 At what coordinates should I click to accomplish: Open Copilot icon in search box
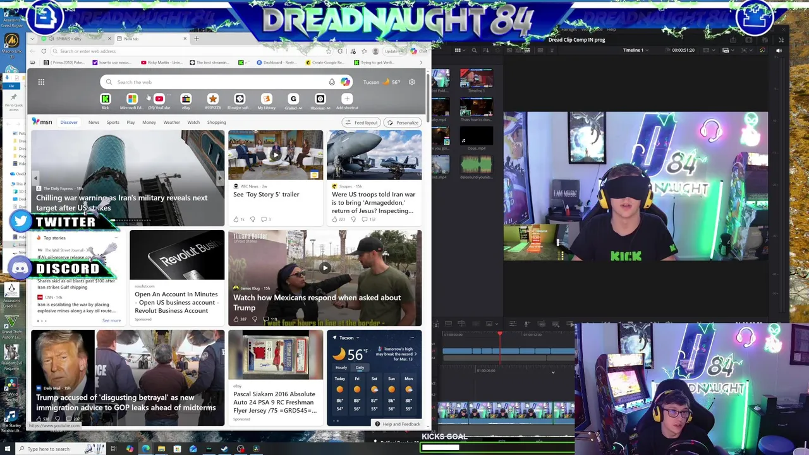point(345,82)
